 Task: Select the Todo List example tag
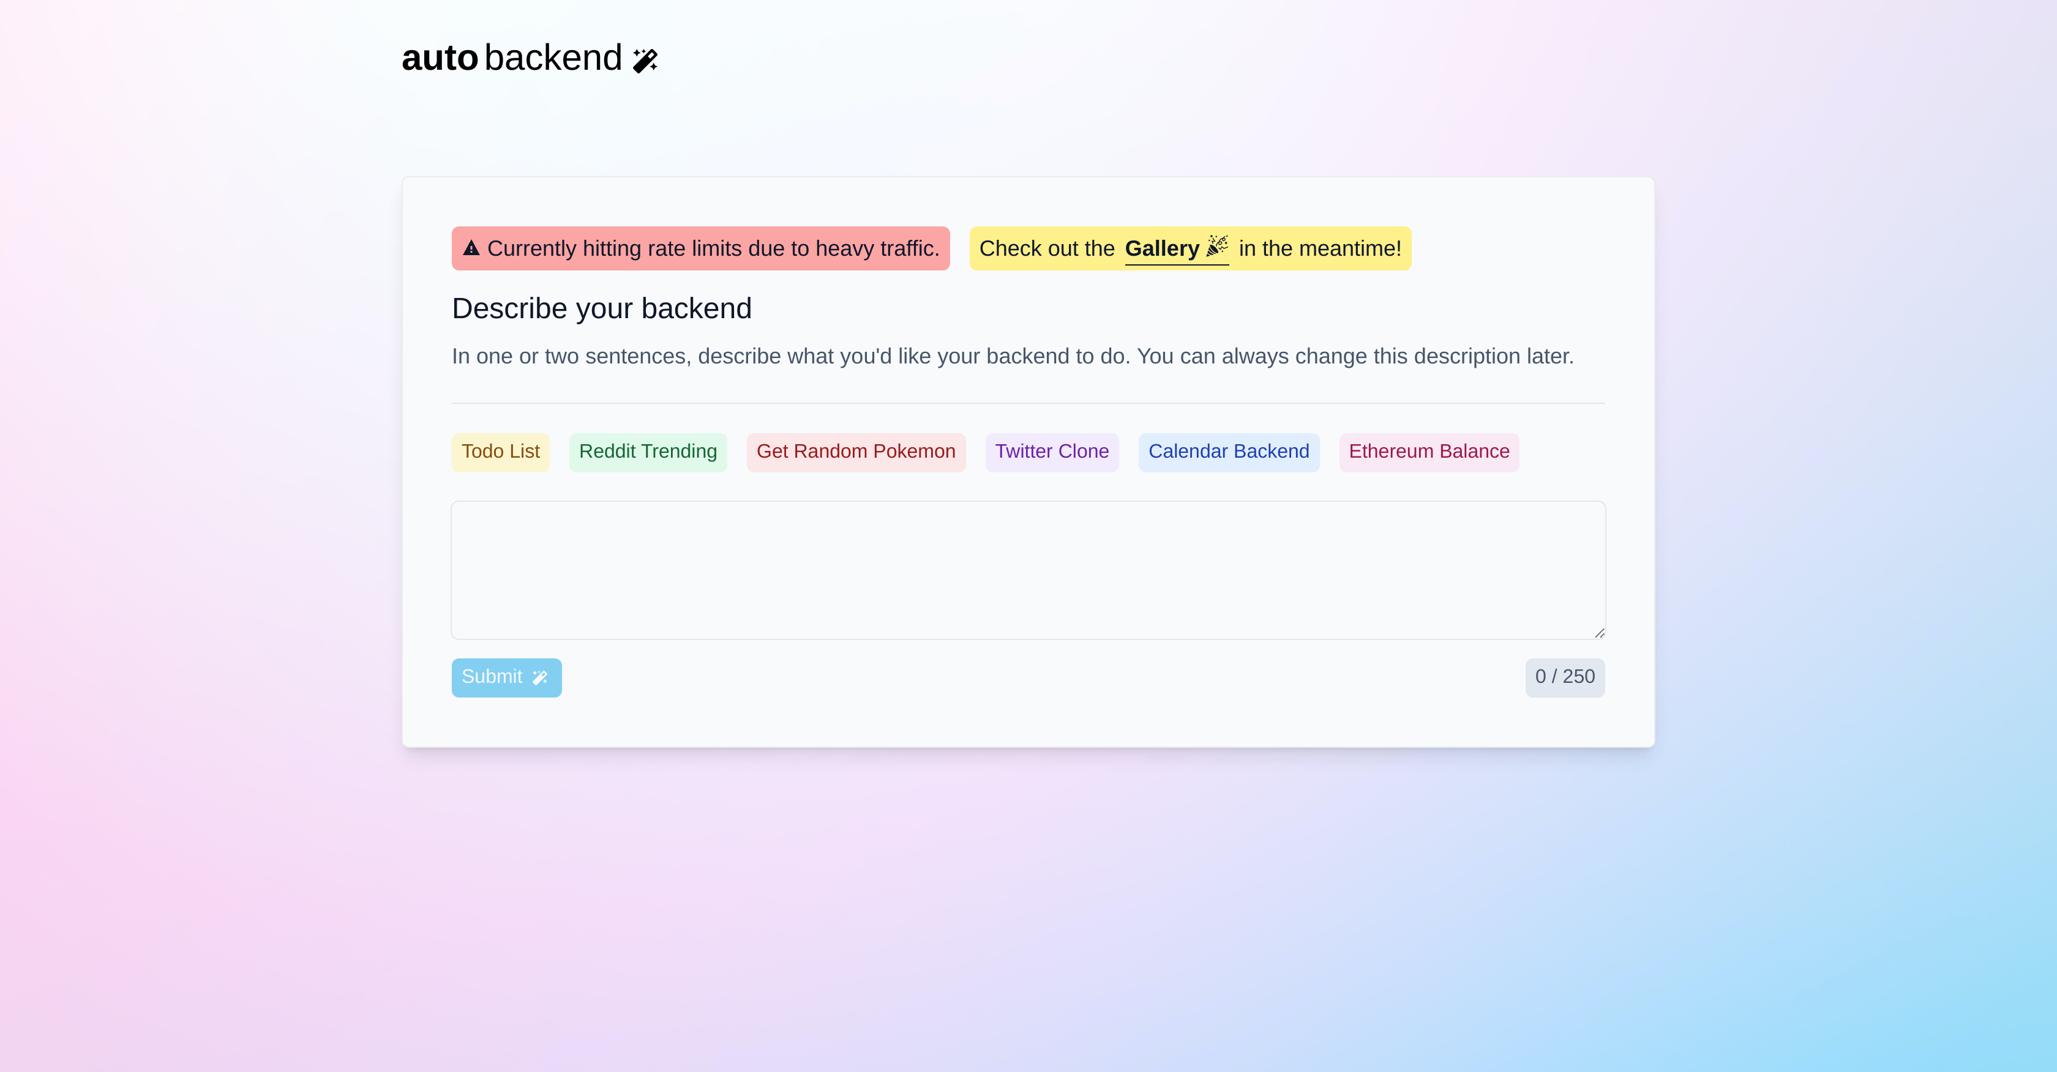(500, 452)
